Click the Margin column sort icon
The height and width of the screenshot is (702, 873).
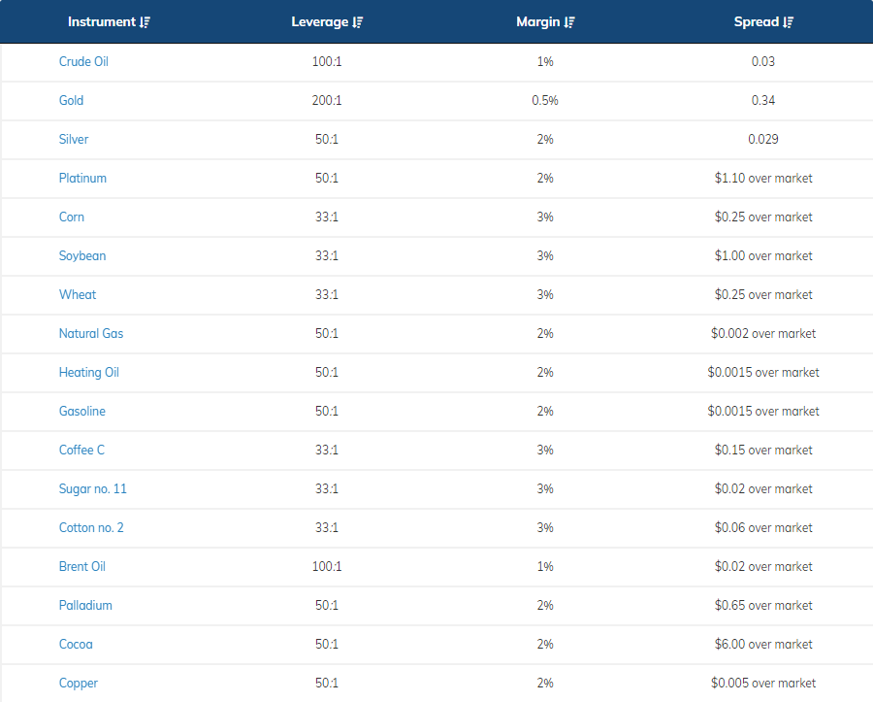pyautogui.click(x=570, y=22)
